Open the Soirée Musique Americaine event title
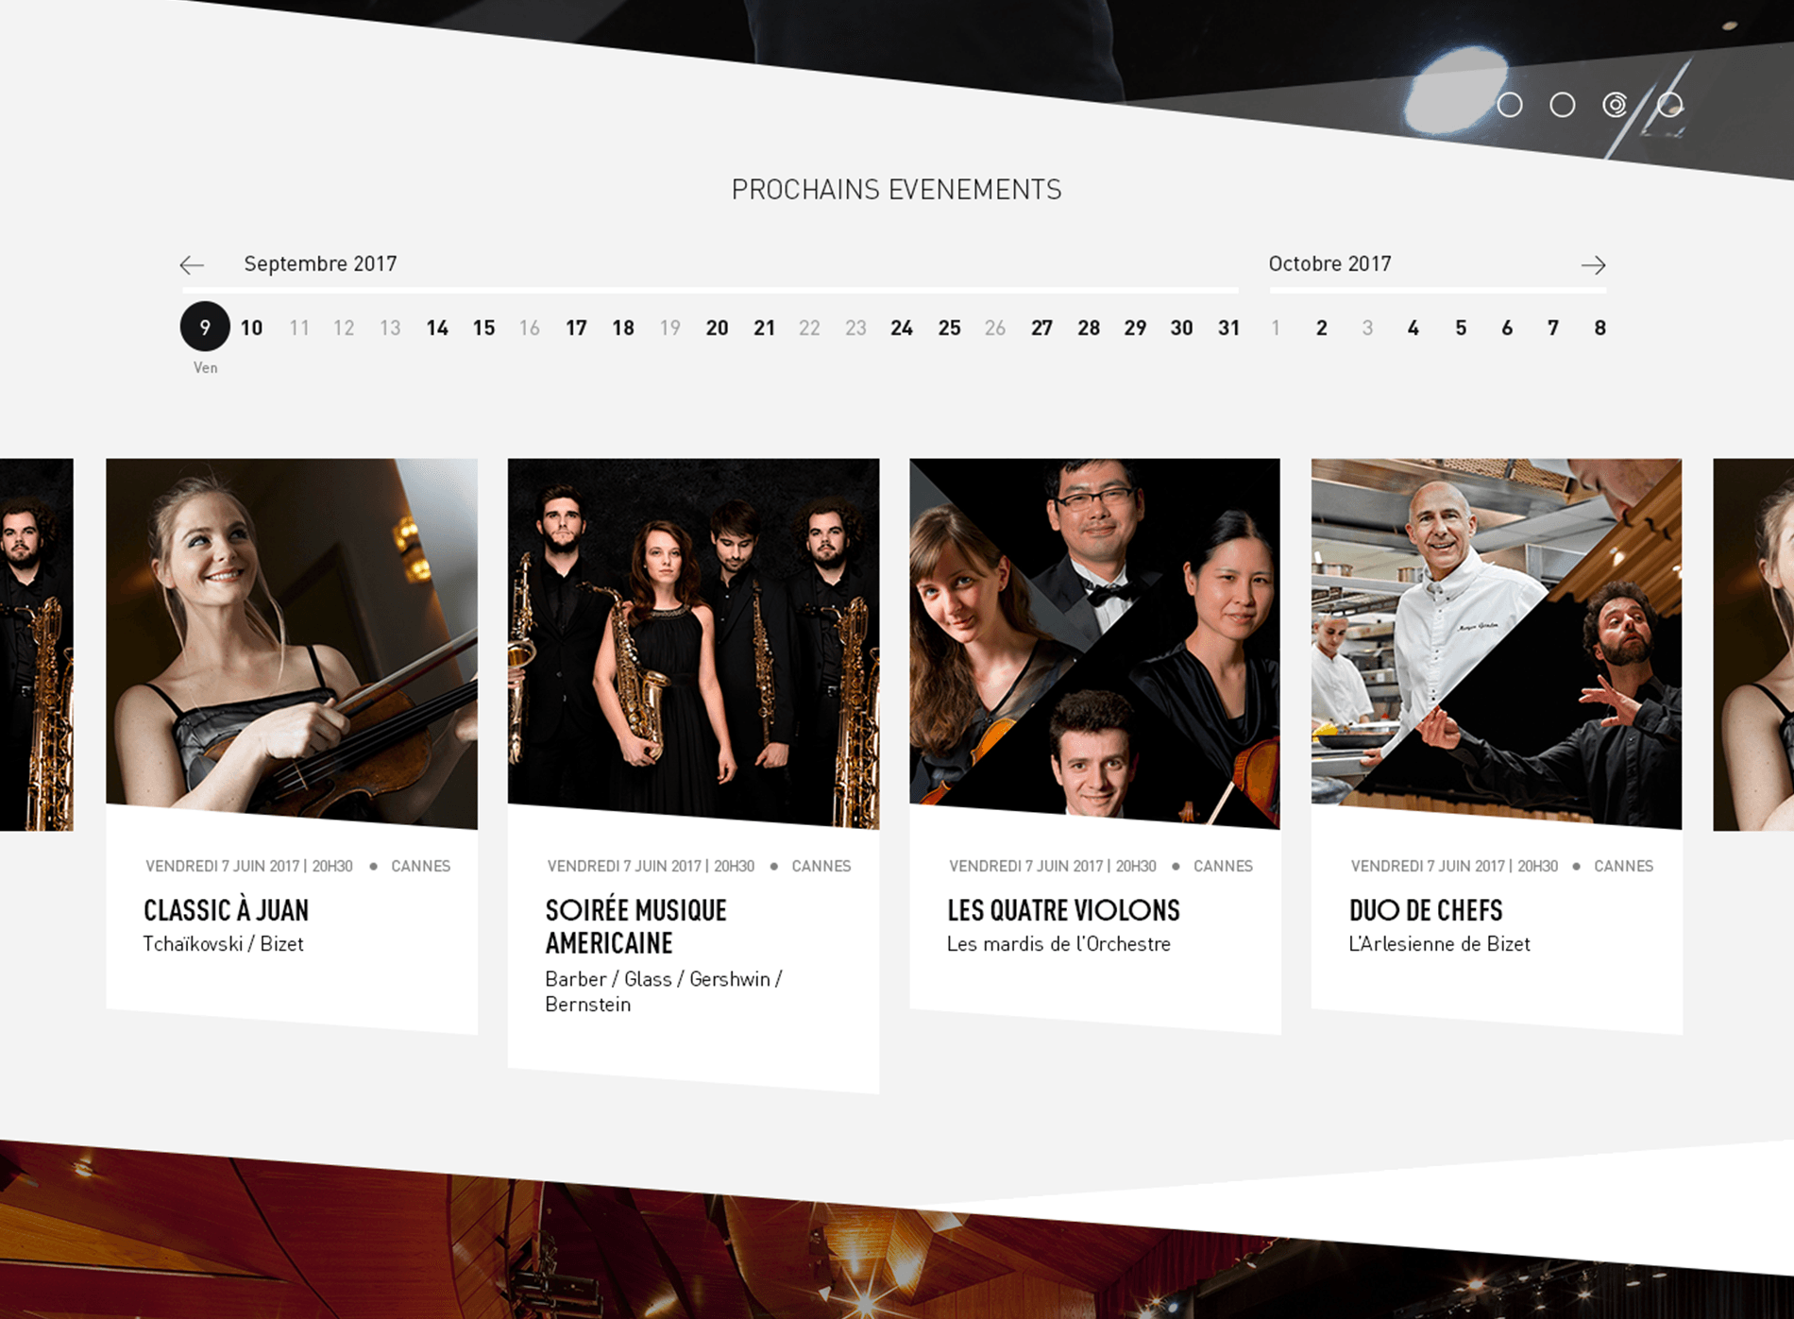The width and height of the screenshot is (1794, 1319). (x=635, y=926)
